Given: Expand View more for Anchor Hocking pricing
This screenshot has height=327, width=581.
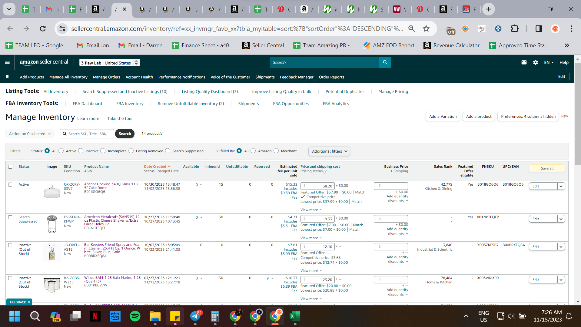Looking at the screenshot, I should (x=311, y=210).
